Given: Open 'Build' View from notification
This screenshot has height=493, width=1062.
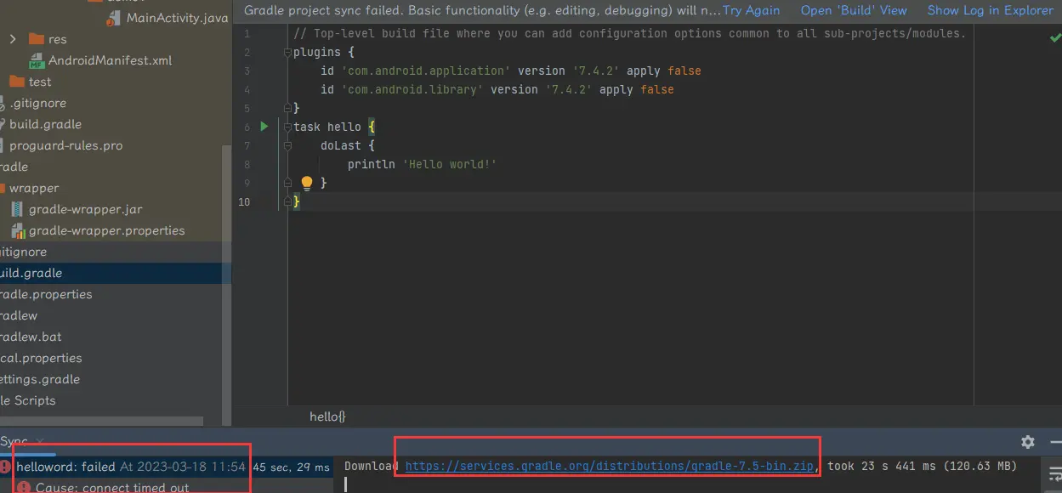Looking at the screenshot, I should 854,10.
